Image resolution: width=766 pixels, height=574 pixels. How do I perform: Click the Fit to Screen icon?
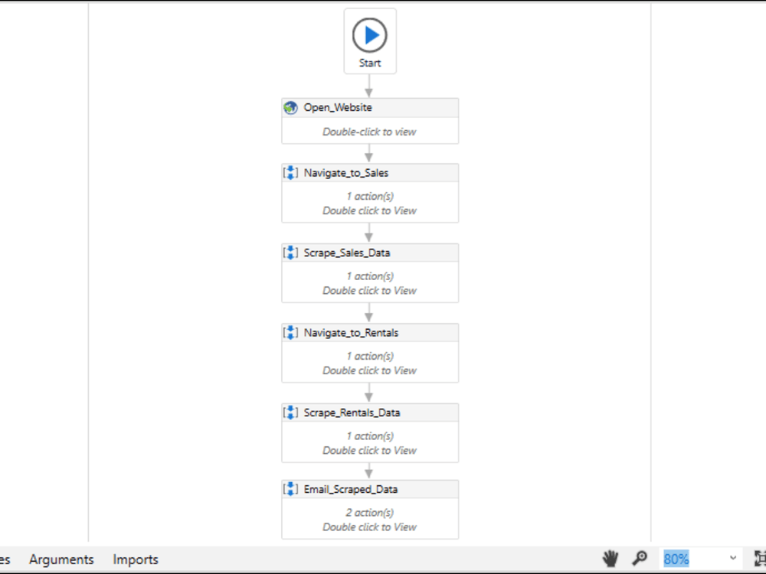point(761,559)
